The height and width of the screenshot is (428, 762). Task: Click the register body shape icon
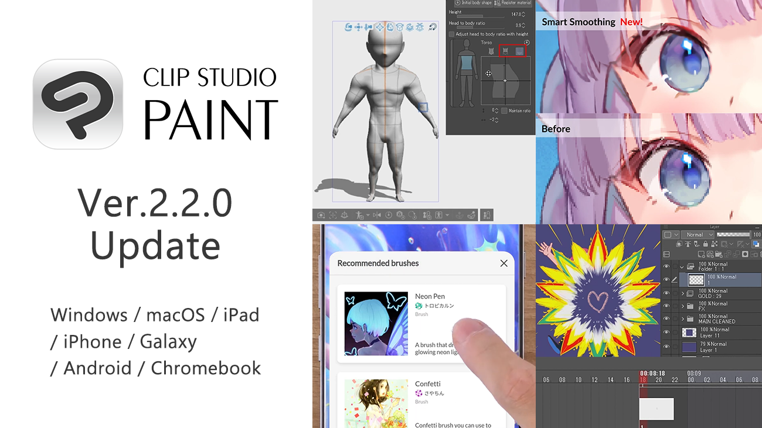[427, 215]
